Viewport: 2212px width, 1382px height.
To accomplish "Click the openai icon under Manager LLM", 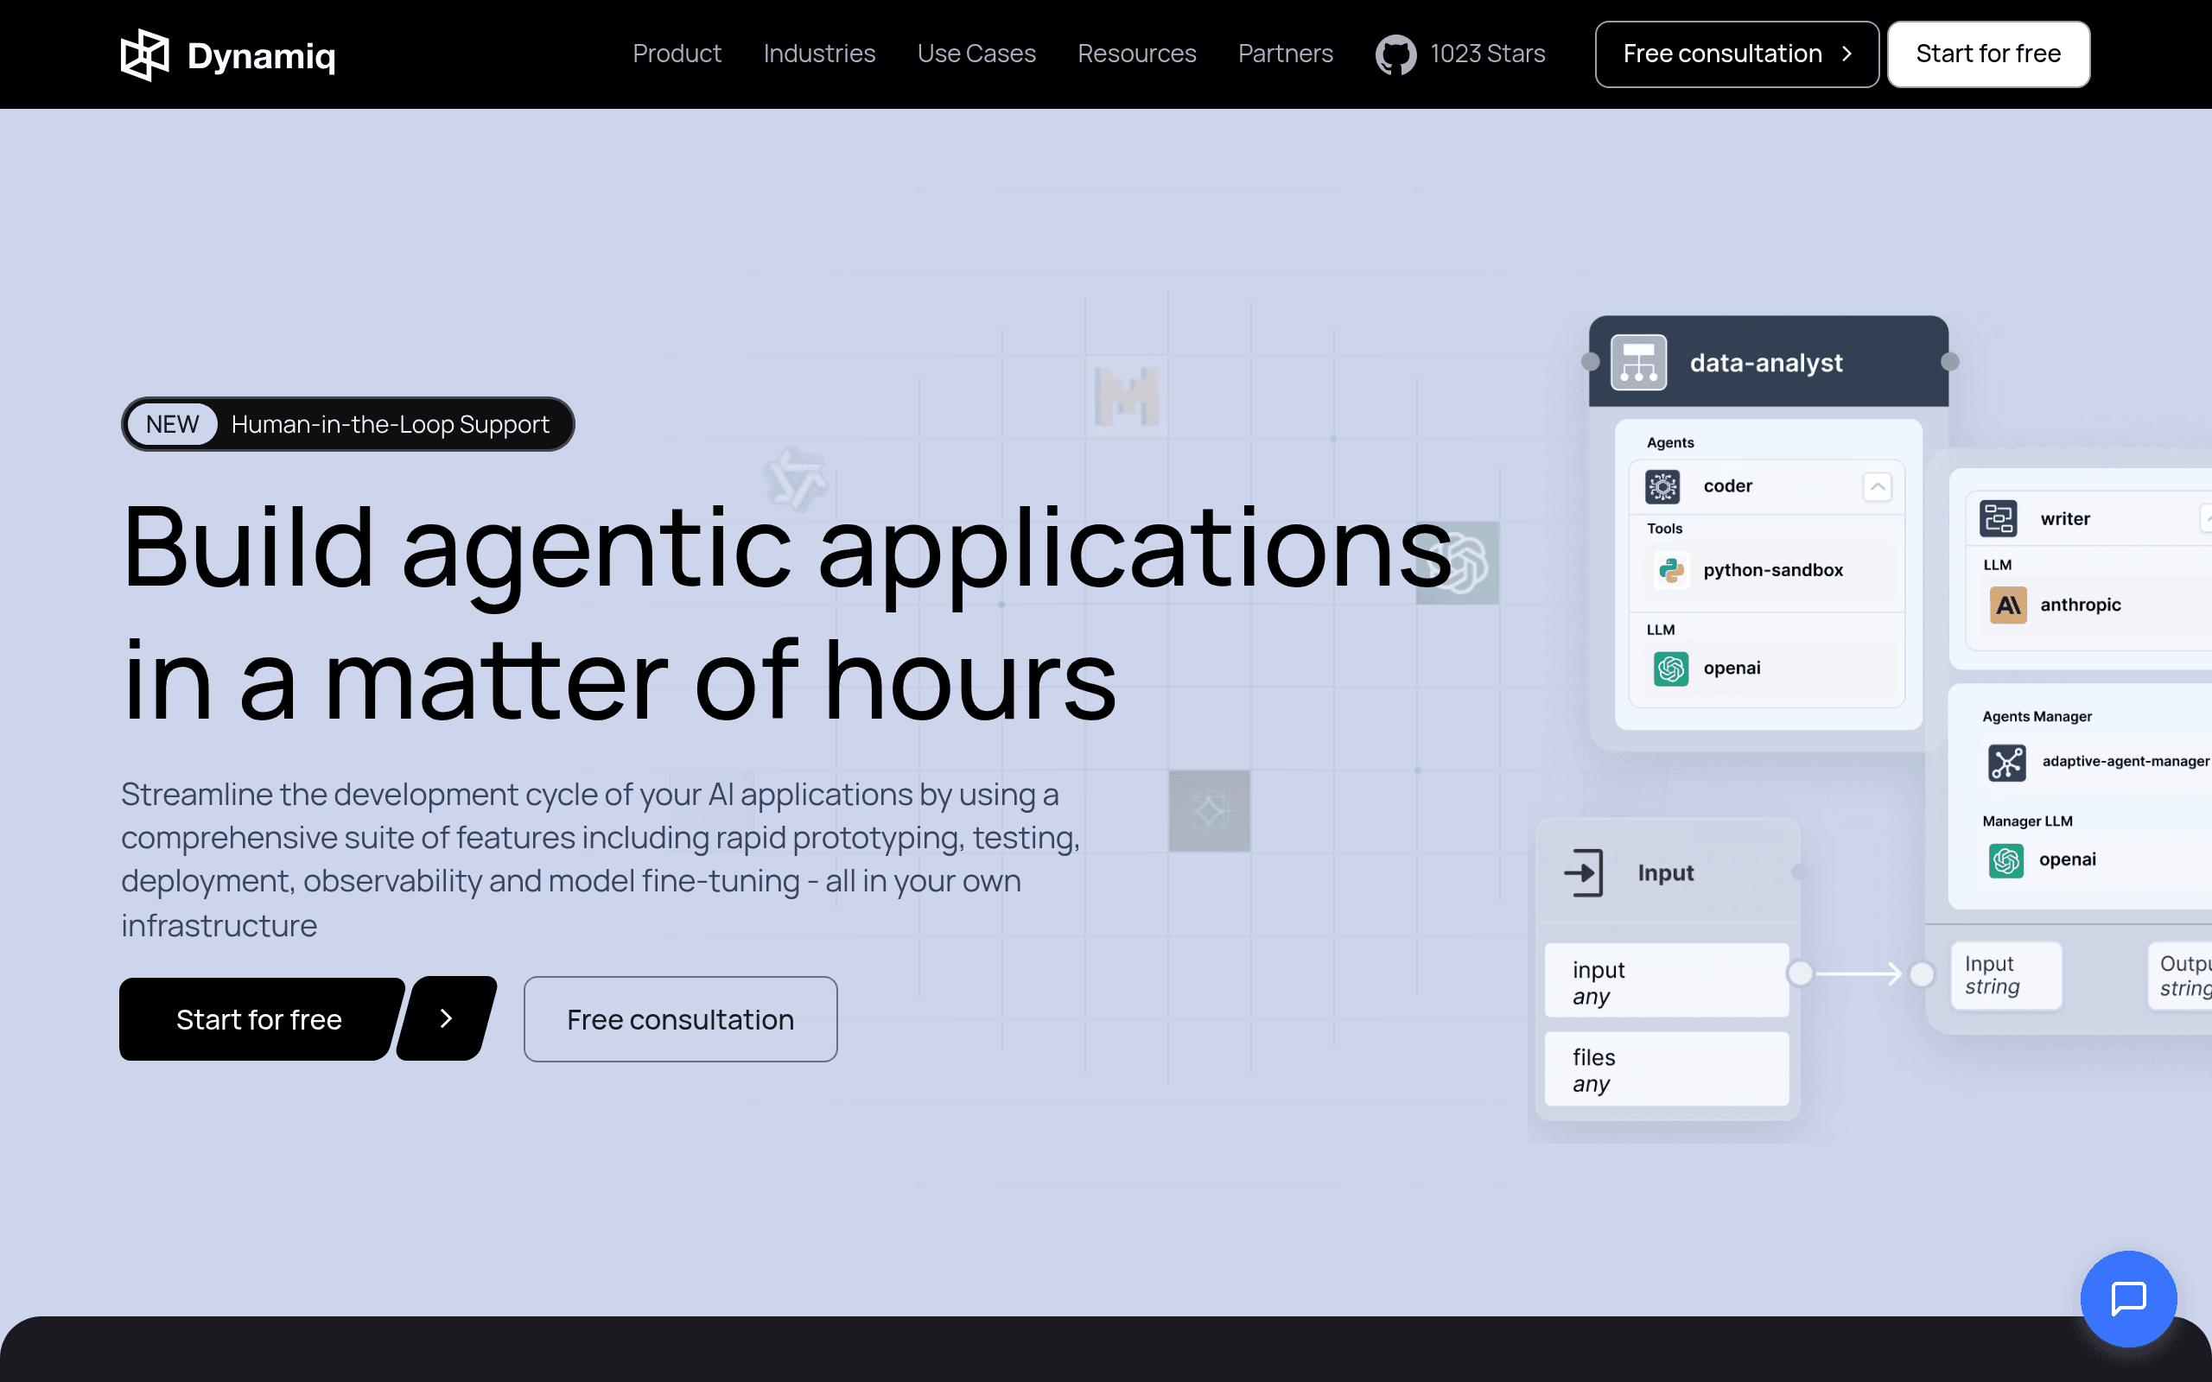I will 2006,860.
